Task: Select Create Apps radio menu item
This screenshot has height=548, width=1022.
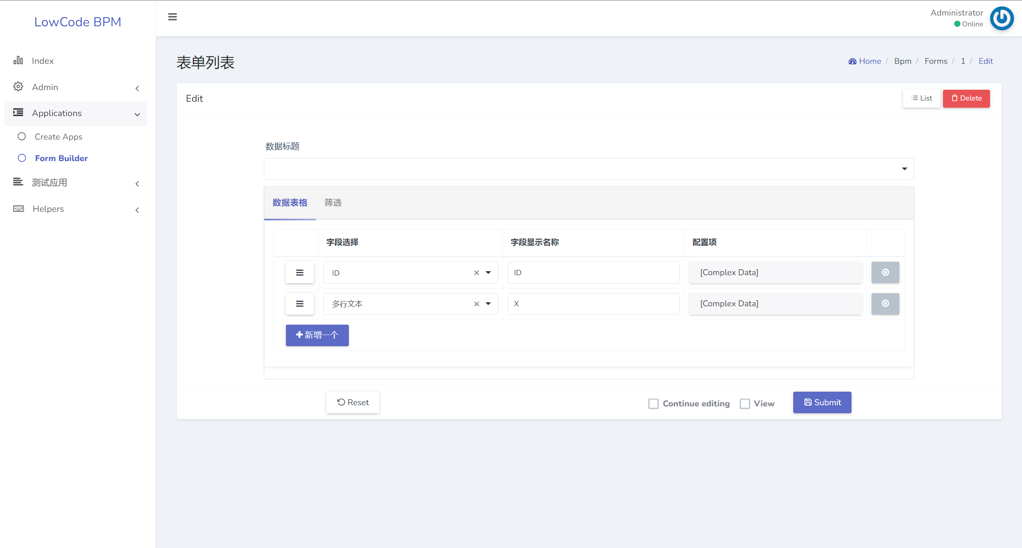Action: pyautogui.click(x=58, y=137)
